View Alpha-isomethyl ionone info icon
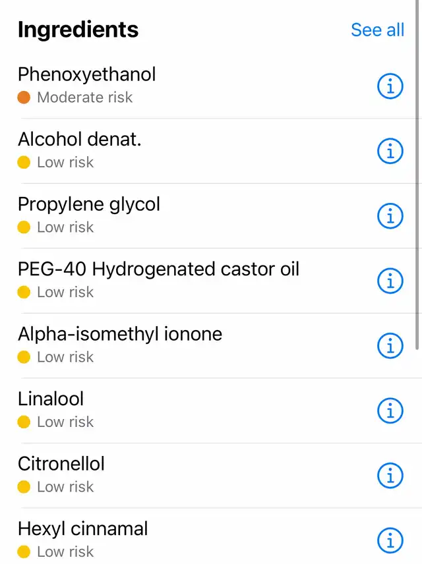 pyautogui.click(x=390, y=346)
